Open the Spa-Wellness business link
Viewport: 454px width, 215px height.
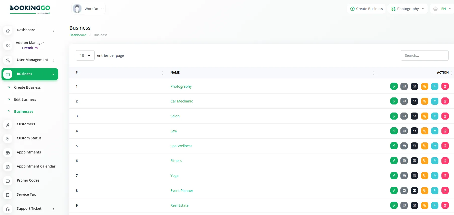point(181,146)
